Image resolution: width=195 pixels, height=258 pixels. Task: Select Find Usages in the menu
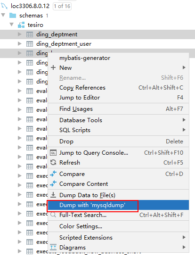[118, 109]
